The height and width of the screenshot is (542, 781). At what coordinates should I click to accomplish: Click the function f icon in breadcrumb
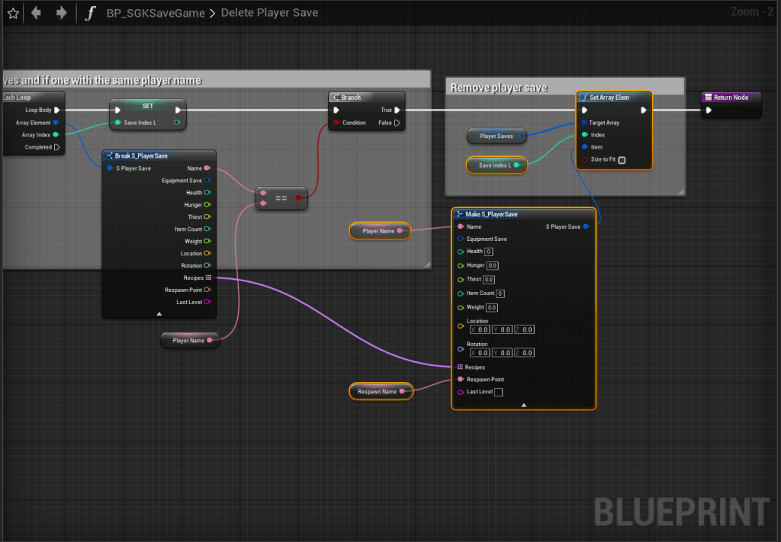coord(90,13)
